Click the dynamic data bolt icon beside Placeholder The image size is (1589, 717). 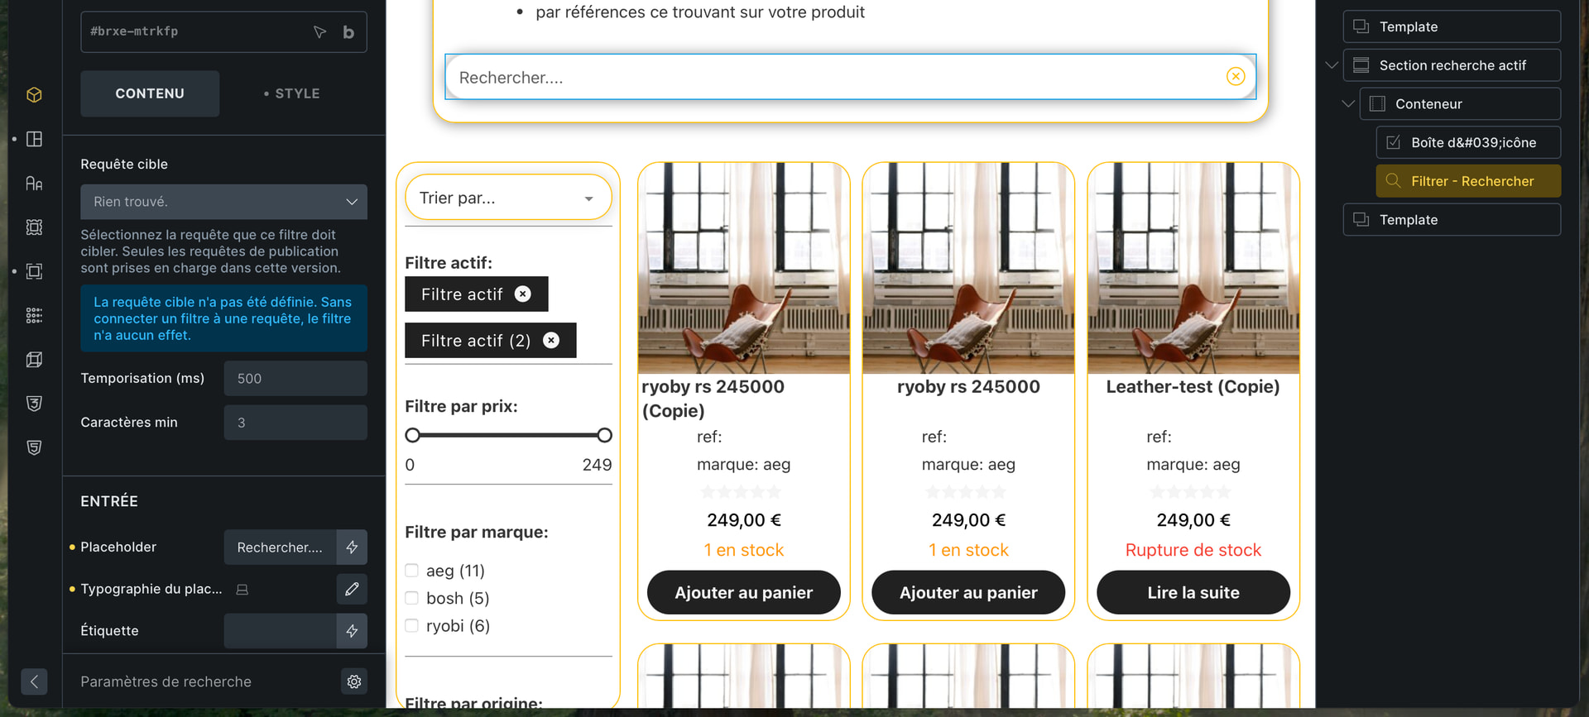[x=352, y=547]
